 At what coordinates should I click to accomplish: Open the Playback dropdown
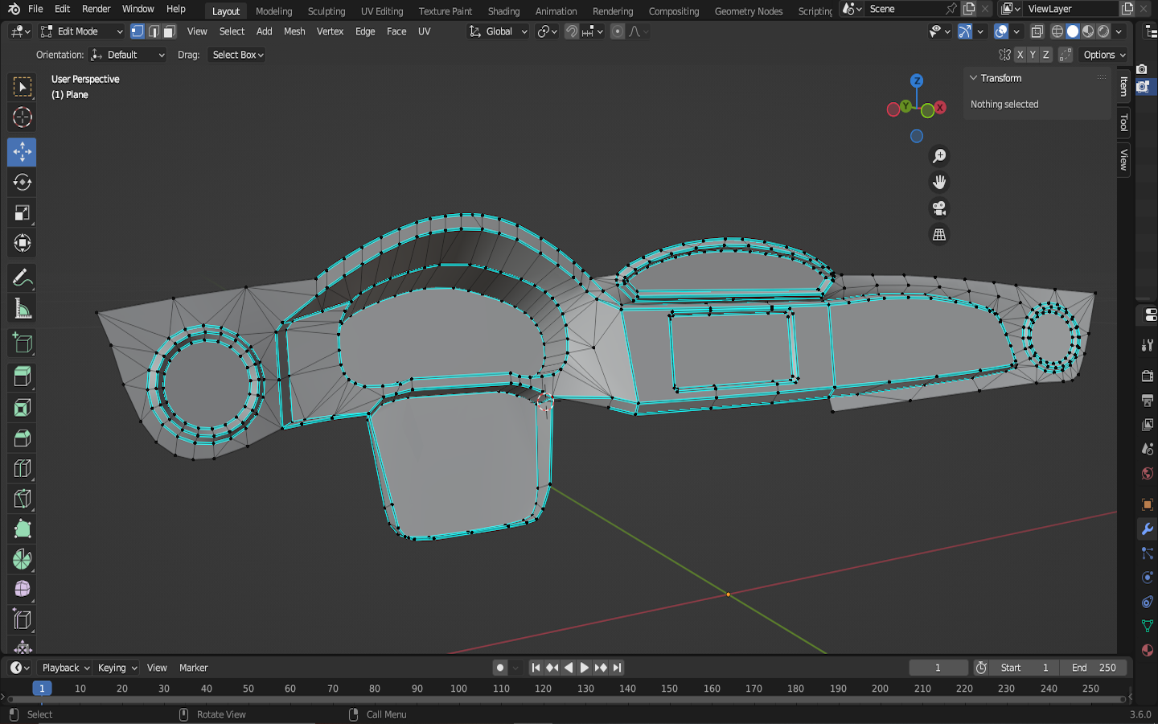[65, 668]
